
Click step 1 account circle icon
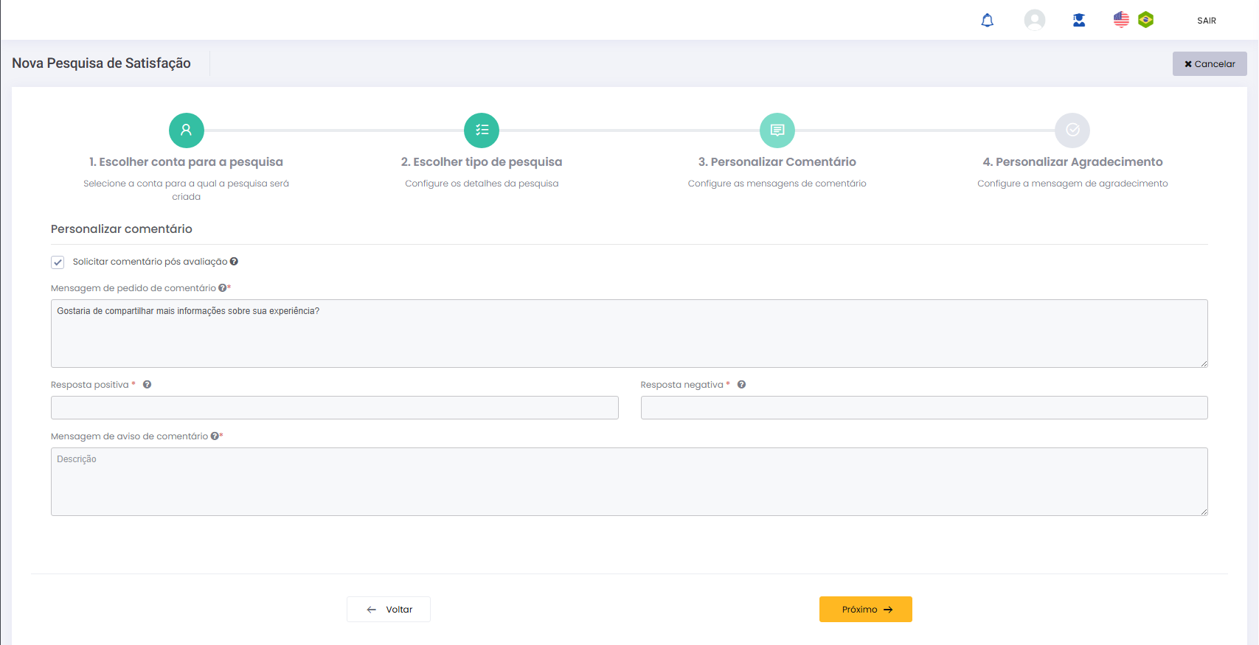tap(187, 130)
